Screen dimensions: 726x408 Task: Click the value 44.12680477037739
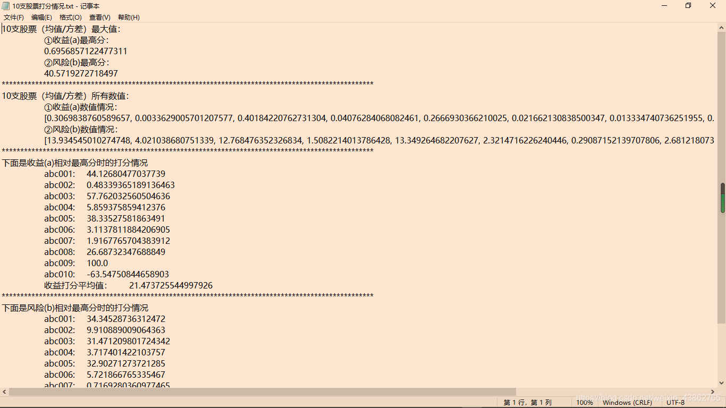(126, 174)
